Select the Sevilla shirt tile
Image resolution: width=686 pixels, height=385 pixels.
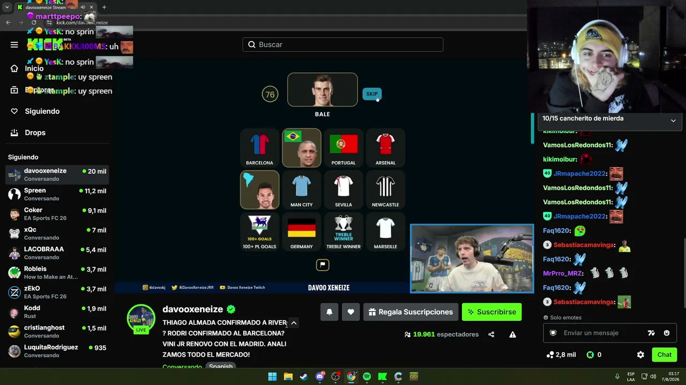coord(344,190)
